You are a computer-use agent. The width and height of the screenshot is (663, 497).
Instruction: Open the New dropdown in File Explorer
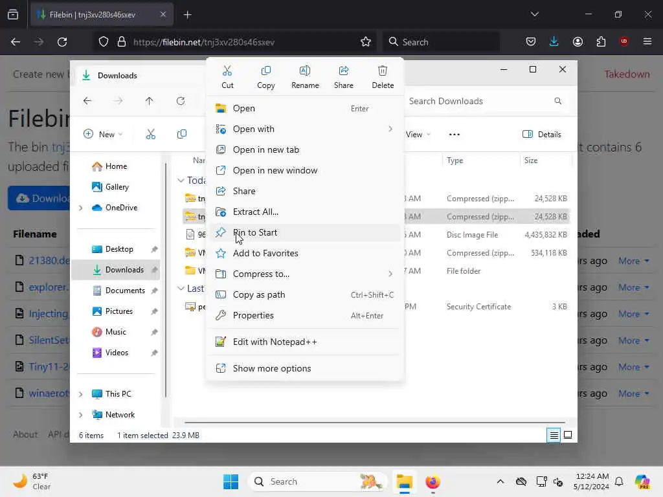click(103, 135)
